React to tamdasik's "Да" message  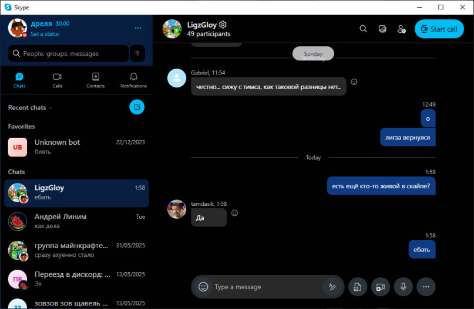(x=234, y=213)
